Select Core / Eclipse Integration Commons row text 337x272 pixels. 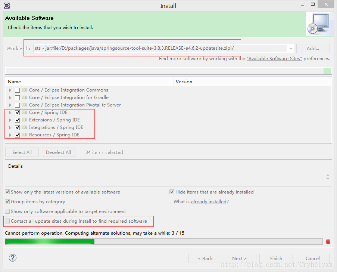coord(69,90)
